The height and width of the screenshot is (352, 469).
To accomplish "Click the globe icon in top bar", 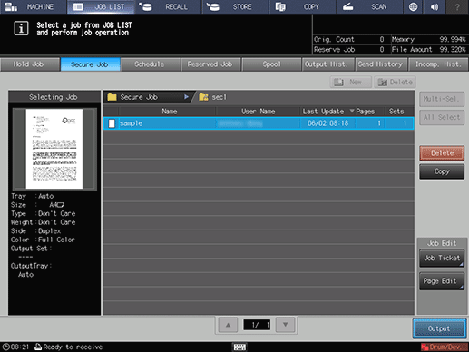I will coord(413,6).
